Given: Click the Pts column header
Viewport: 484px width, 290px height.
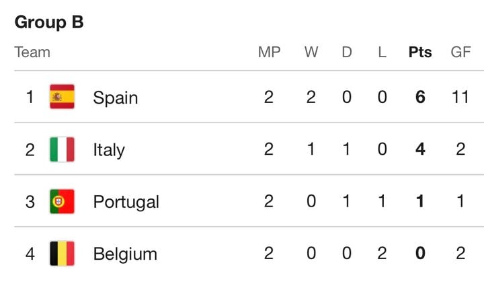Looking at the screenshot, I should pyautogui.click(x=420, y=52).
